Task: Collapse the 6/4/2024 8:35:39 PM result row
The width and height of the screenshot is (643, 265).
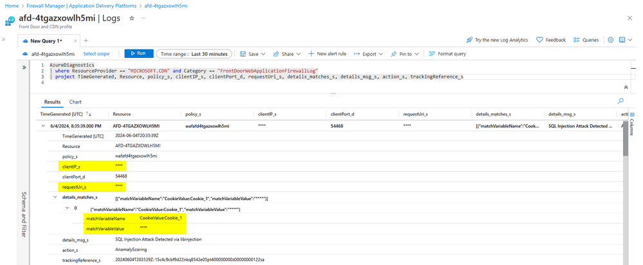Action: [x=44, y=126]
